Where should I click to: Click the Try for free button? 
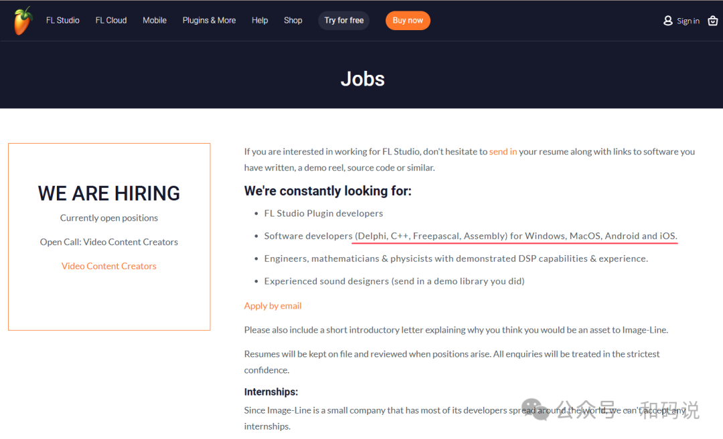click(344, 20)
